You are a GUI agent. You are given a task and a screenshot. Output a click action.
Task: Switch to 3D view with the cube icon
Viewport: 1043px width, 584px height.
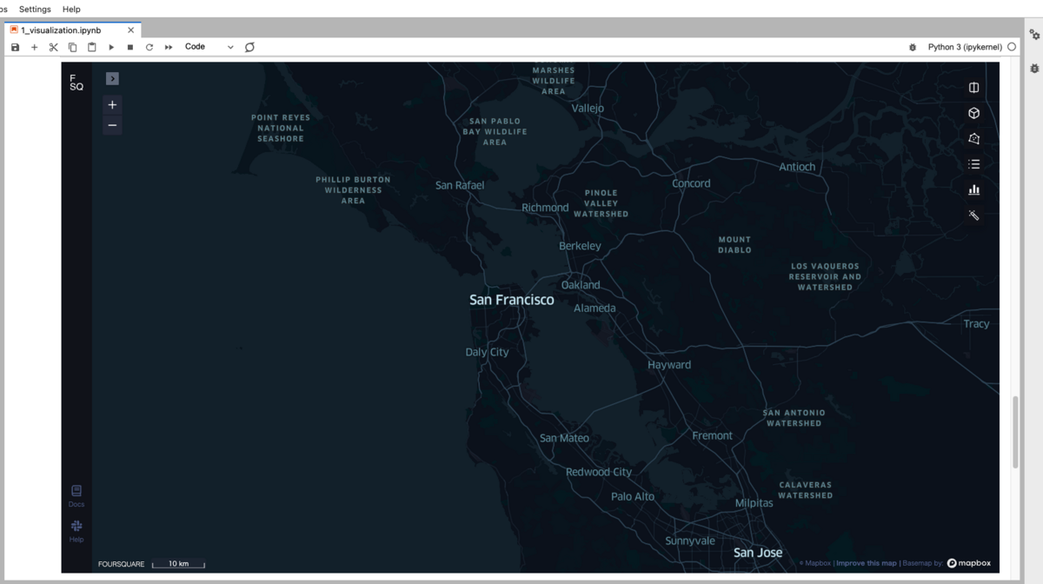point(973,112)
